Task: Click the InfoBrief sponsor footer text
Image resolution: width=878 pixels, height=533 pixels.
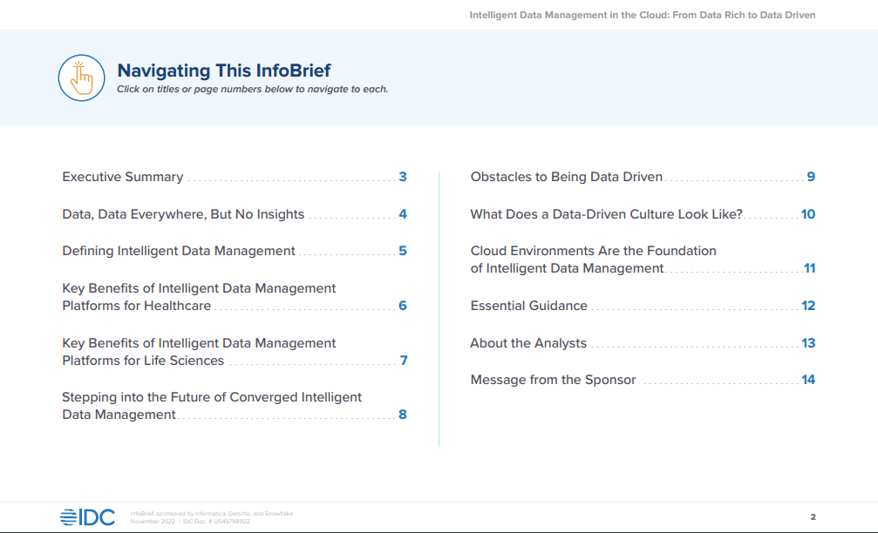Action: [211, 514]
